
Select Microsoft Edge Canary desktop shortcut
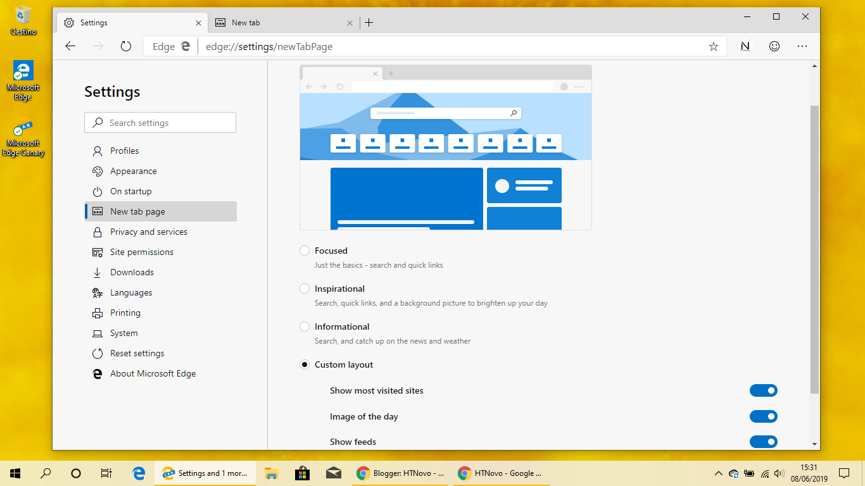[x=23, y=138]
